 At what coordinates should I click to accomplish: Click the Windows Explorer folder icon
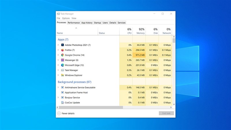62,75
